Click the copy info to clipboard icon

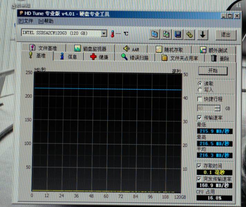pos(155,34)
